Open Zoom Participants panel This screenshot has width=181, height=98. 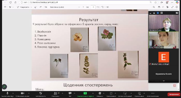coord(55,94)
